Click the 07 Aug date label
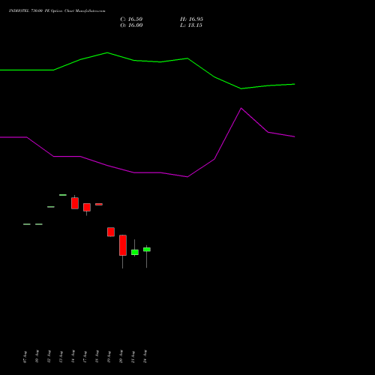Viewport: 375px width, 375px height. pos(25,357)
